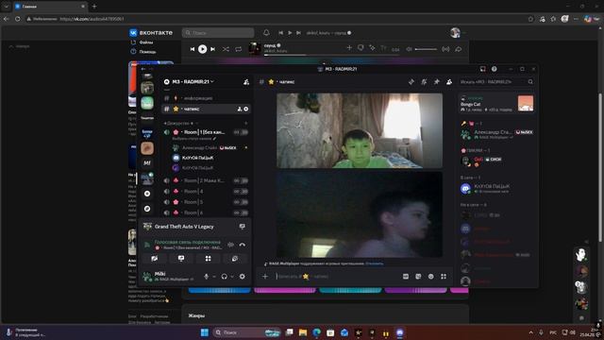Viewport: 604px width, 340px height.
Task: Click the blue link under the video message
Action: tap(375, 263)
